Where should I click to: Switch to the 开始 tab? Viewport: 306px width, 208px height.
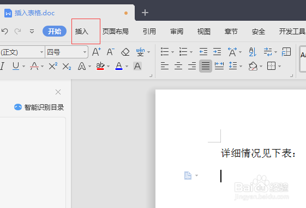click(55, 31)
